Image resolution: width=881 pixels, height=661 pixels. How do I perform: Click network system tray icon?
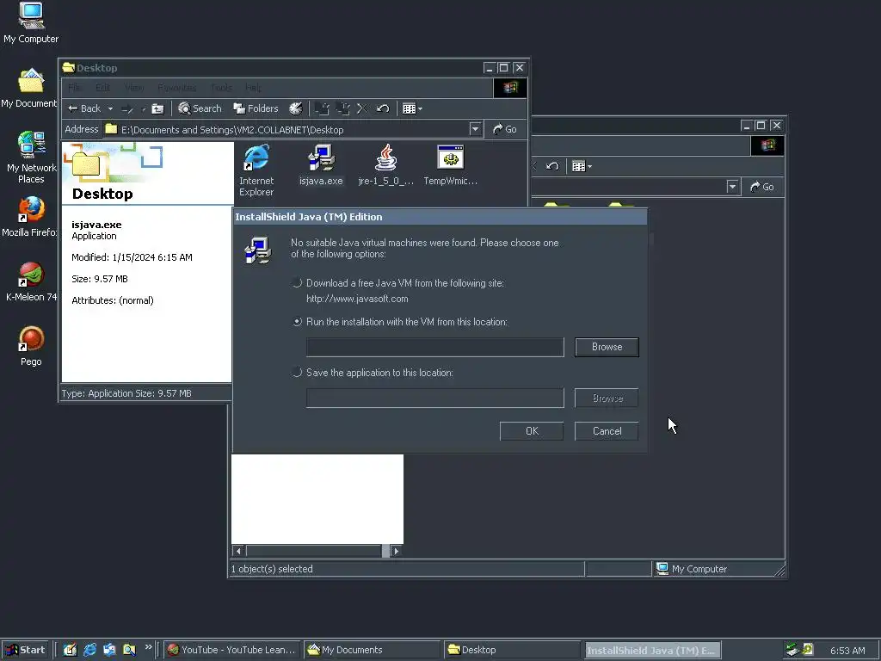tap(792, 650)
